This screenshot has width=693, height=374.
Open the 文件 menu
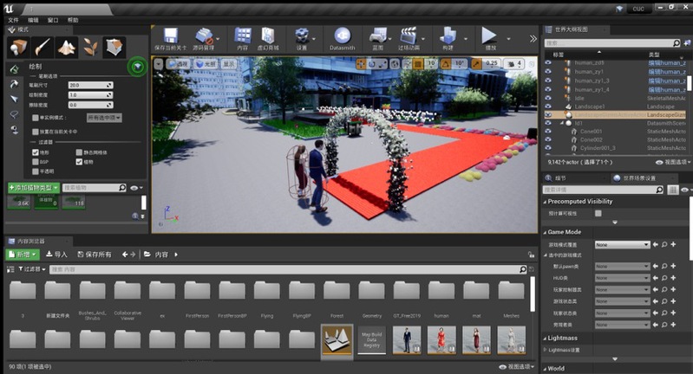[13, 19]
